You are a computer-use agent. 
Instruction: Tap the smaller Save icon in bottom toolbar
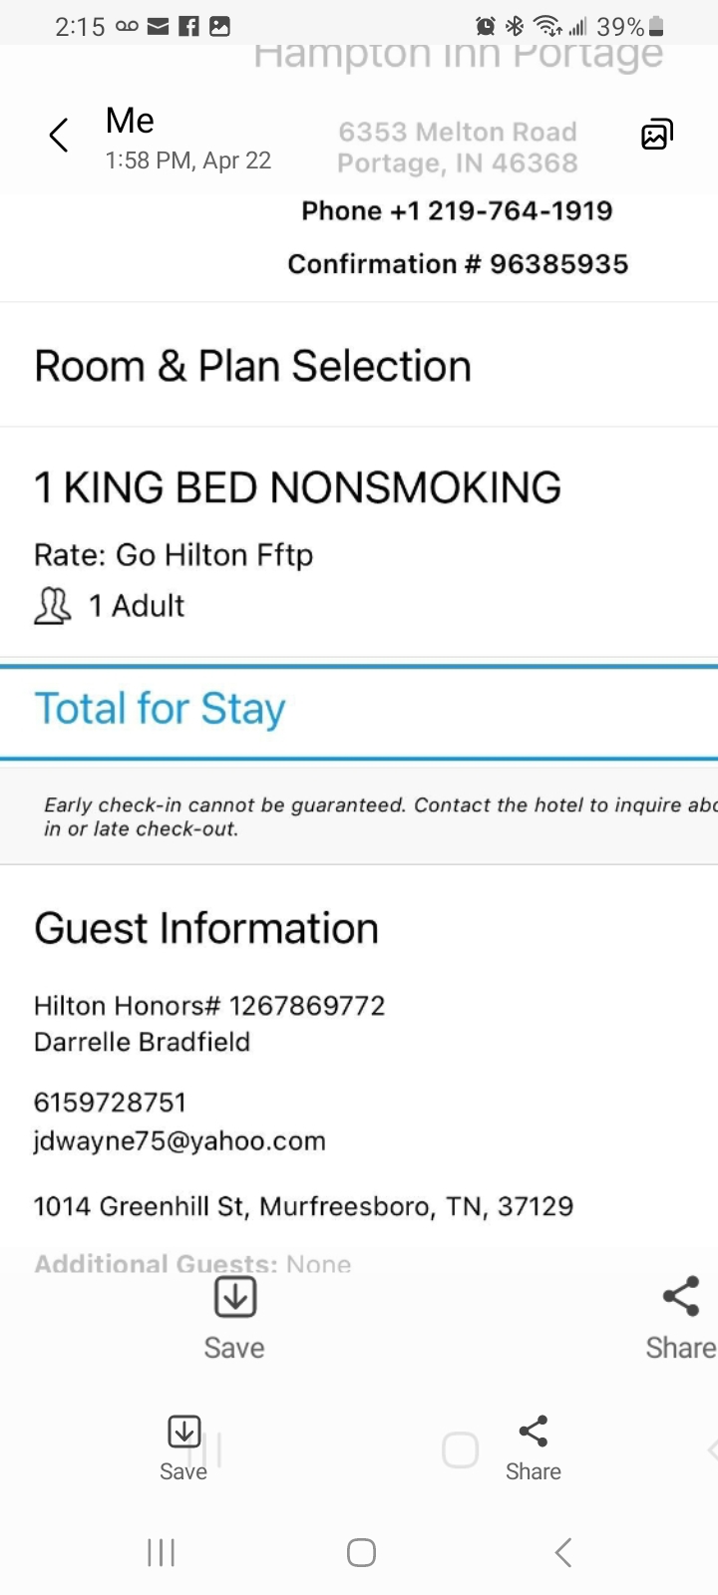183,1432
